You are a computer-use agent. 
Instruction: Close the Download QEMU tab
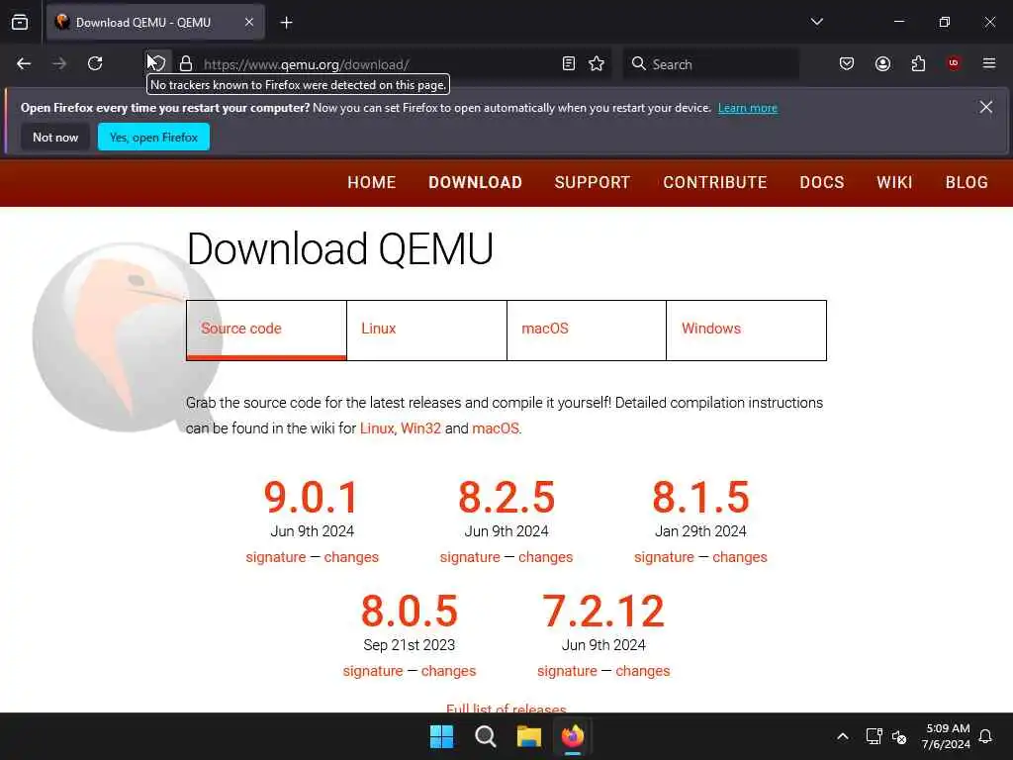[x=249, y=23]
